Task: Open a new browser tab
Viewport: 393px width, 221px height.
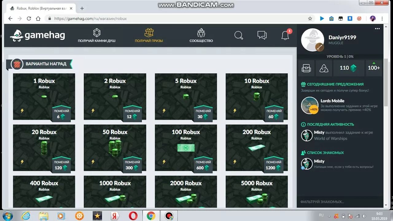Action: click(x=82, y=8)
